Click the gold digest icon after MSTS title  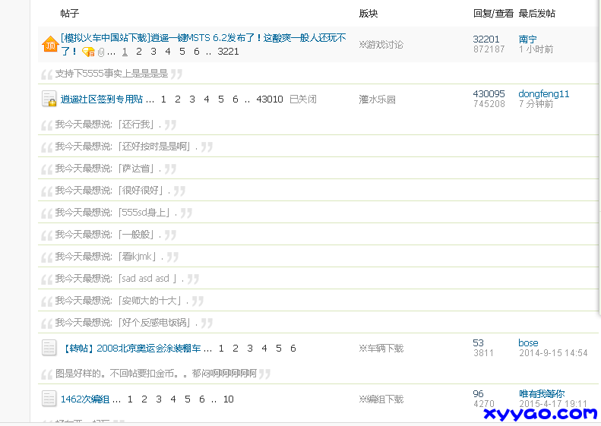click(x=89, y=52)
